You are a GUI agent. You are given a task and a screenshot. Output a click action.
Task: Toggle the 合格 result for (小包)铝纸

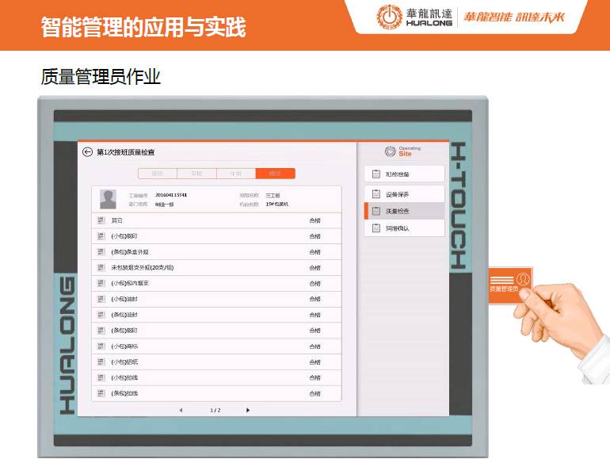point(315,362)
